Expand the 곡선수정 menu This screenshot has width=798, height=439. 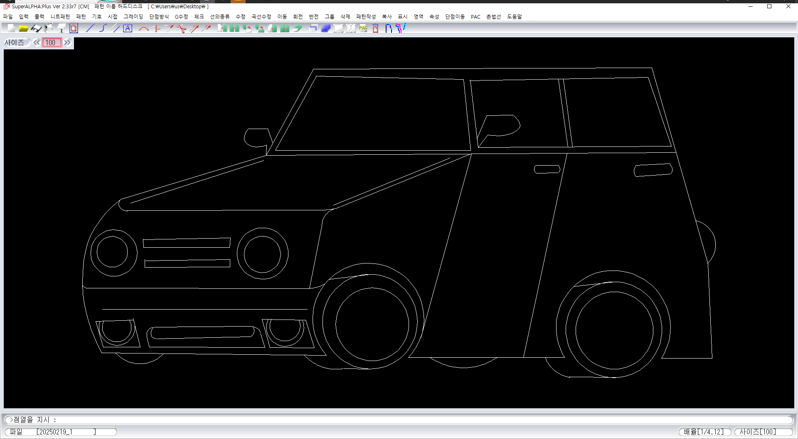[x=261, y=17]
